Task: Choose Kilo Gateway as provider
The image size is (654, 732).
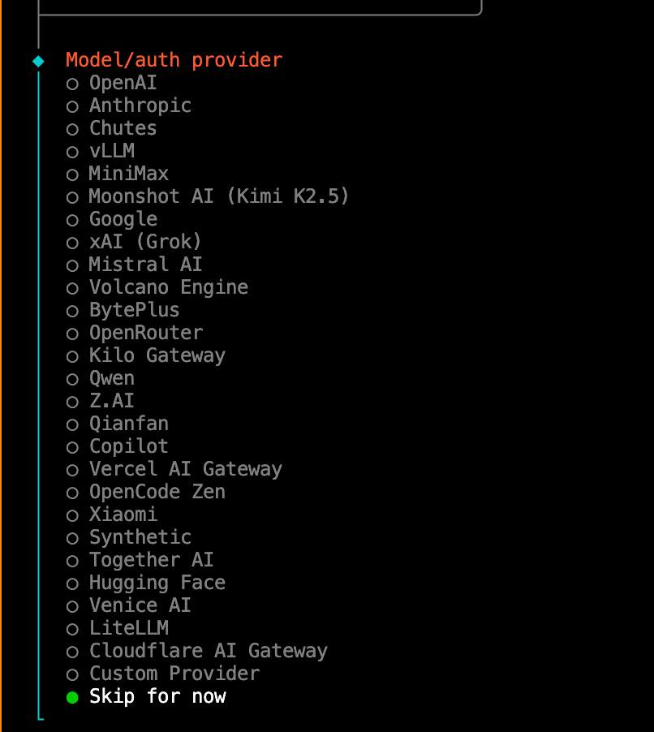Action: (x=157, y=355)
